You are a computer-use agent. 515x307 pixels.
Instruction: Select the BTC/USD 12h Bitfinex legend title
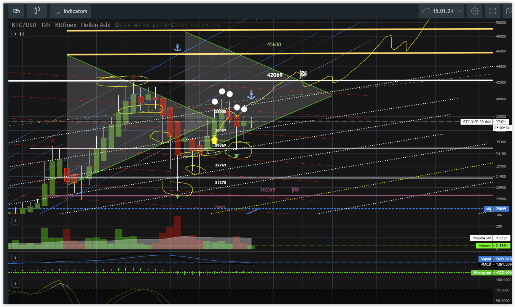pyautogui.click(x=61, y=25)
